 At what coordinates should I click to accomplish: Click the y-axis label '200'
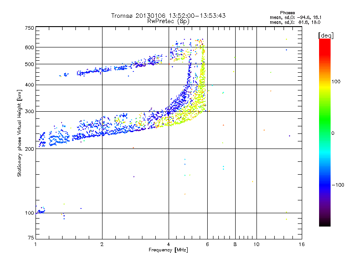click(29, 149)
